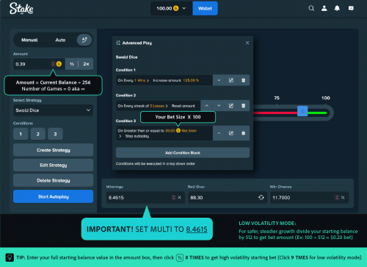Viewport: 367px width, 267px height.
Task: Move Condition 1 down with chevron
Action: (x=219, y=80)
